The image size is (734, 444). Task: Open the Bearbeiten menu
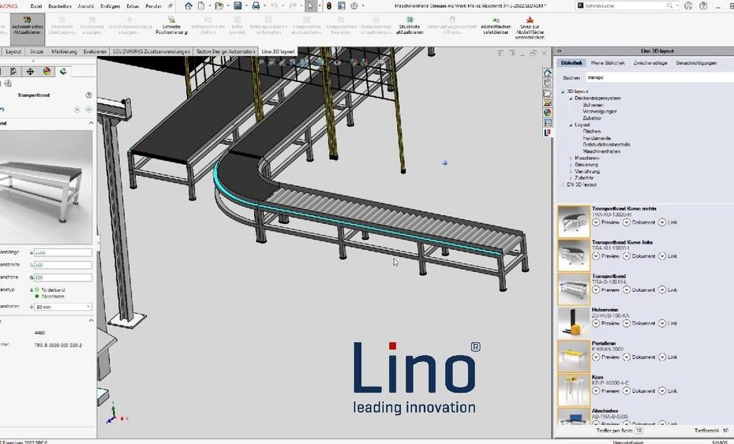pyautogui.click(x=60, y=6)
